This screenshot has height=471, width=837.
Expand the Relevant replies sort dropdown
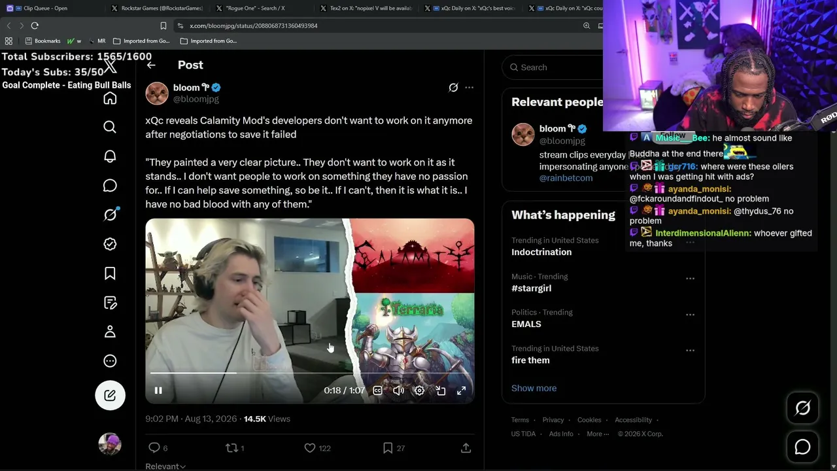pos(165,466)
